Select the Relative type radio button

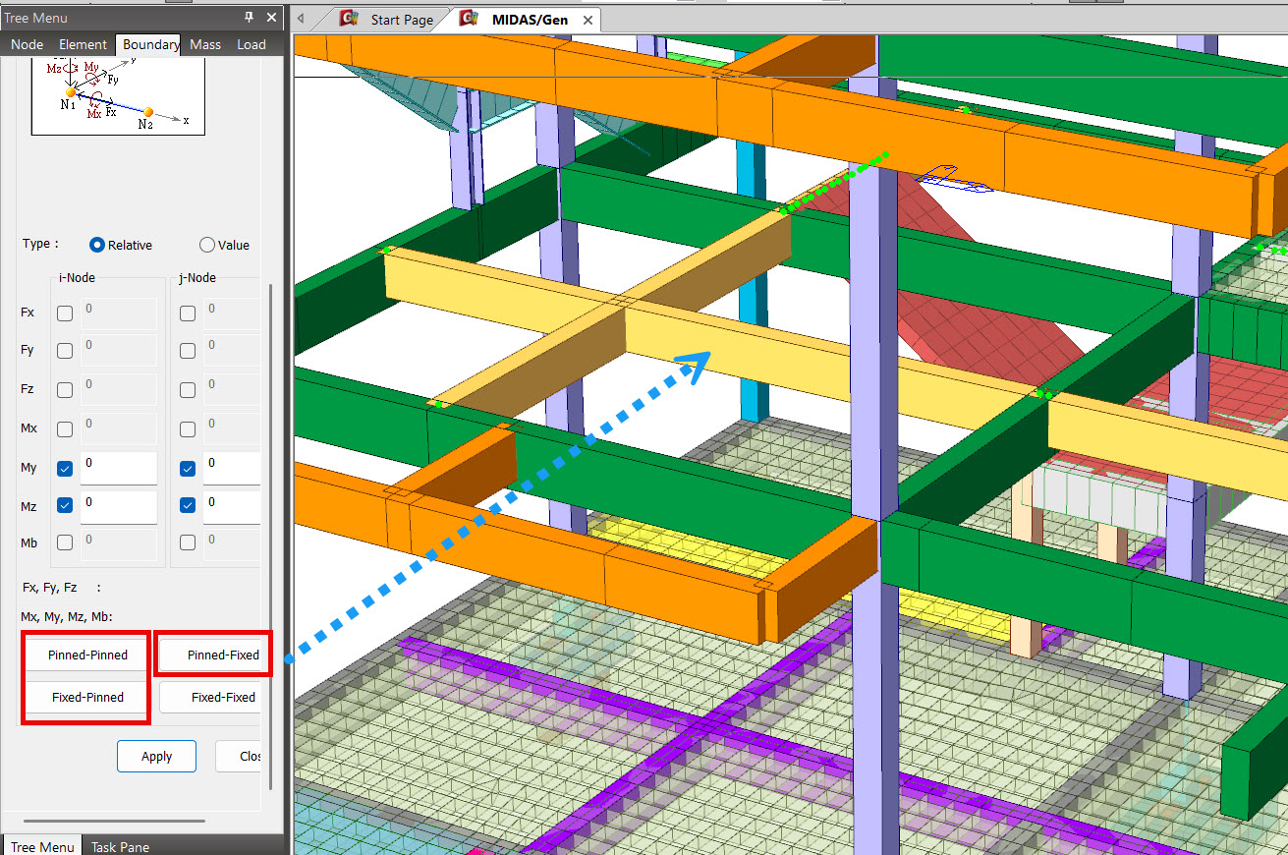[x=97, y=245]
